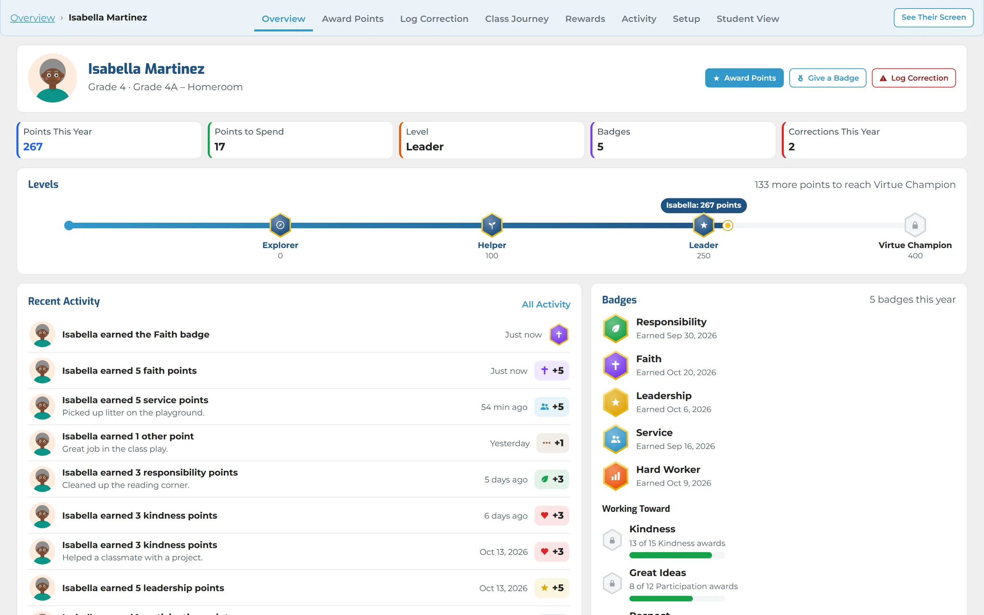Go to the Rewards tab
This screenshot has height=615, width=984.
(585, 19)
